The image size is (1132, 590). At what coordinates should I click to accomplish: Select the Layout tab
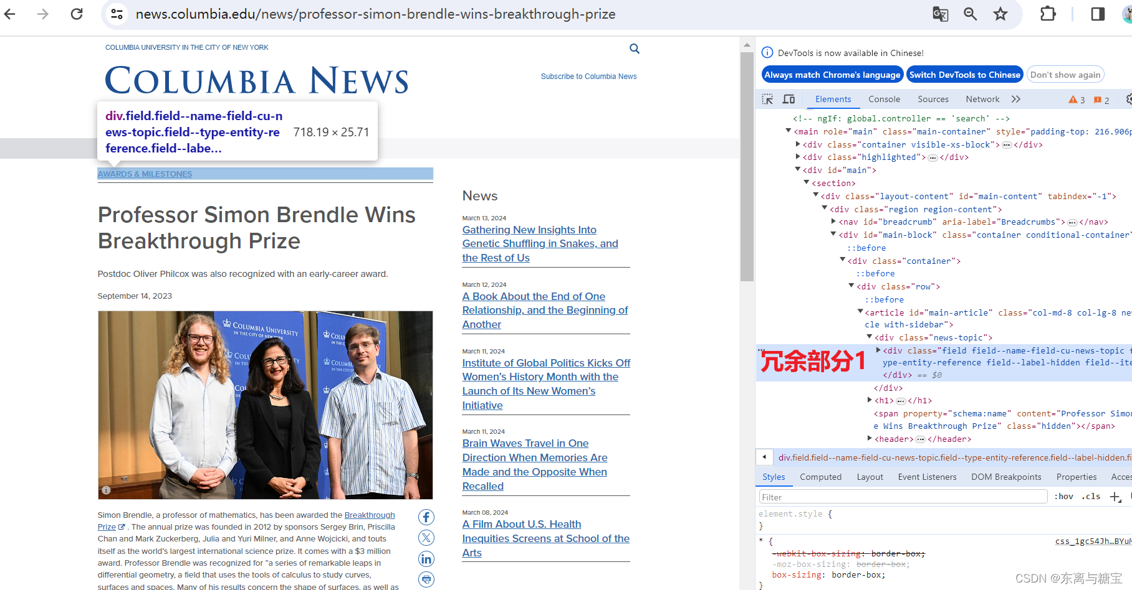(870, 477)
